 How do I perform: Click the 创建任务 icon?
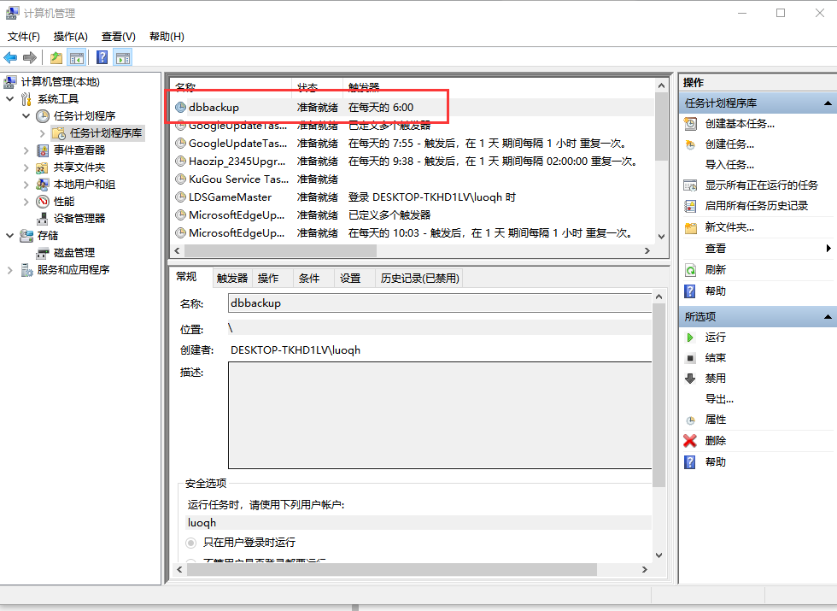click(690, 144)
